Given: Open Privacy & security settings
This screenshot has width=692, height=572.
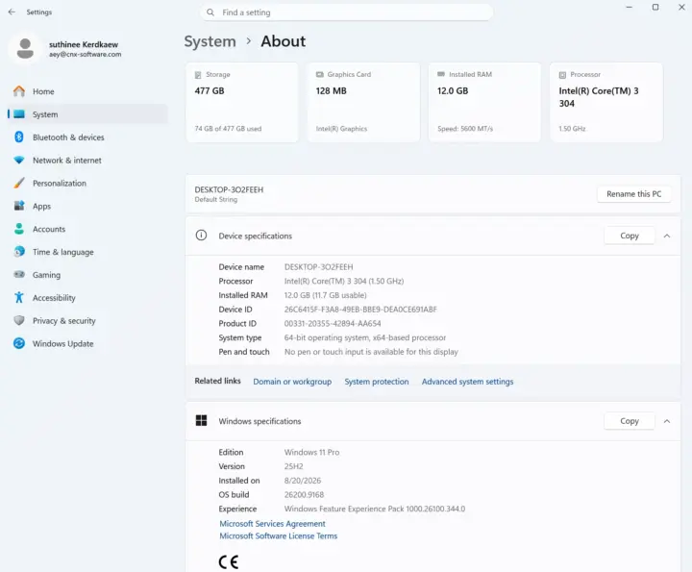Looking at the screenshot, I should (87, 320).
